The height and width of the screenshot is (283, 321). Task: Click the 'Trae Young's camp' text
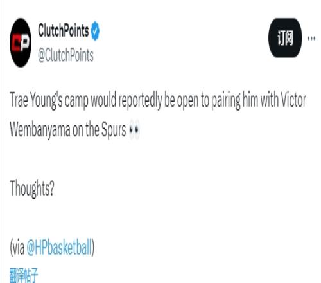point(49,100)
